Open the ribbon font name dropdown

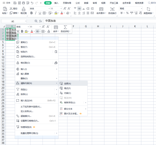49,9
